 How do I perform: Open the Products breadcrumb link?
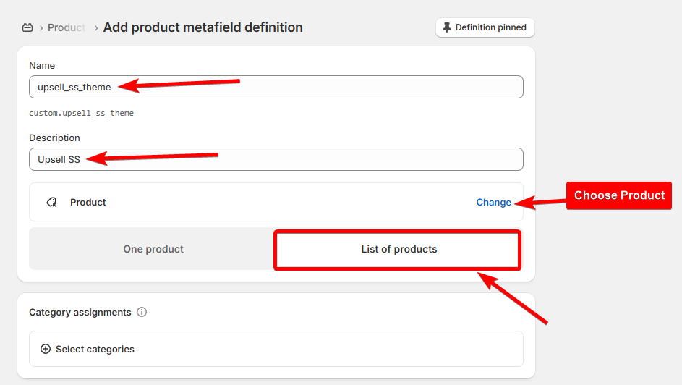click(x=67, y=27)
